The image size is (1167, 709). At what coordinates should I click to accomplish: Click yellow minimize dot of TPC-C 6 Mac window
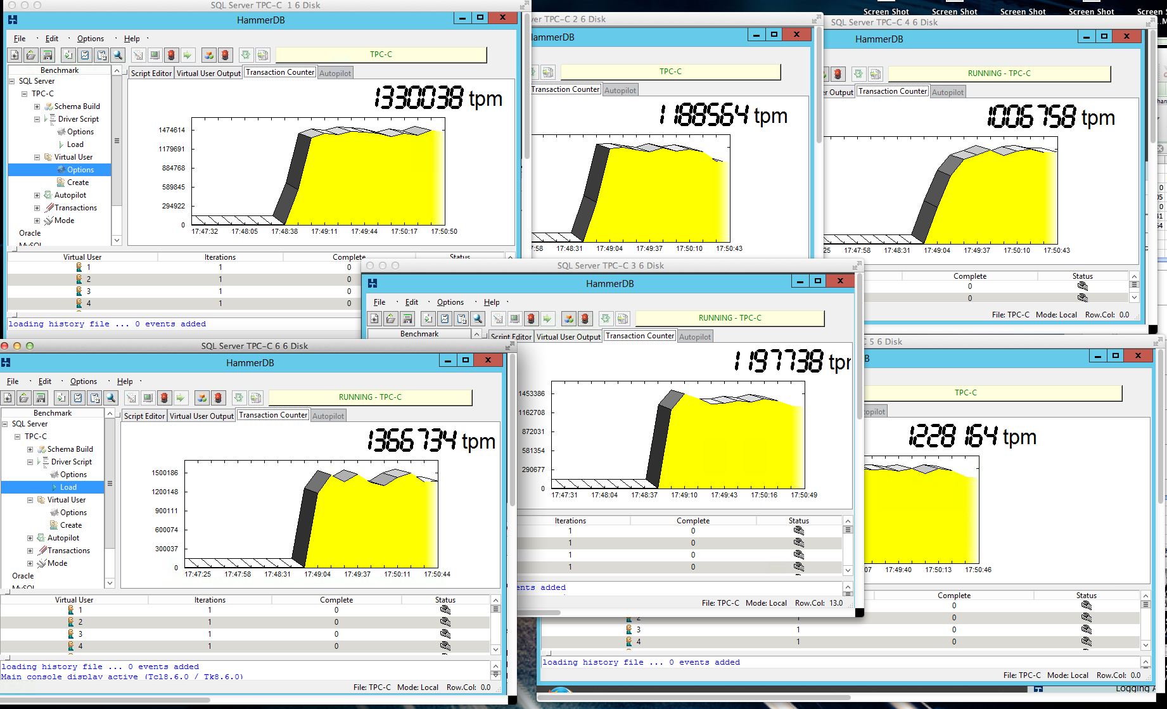(17, 346)
